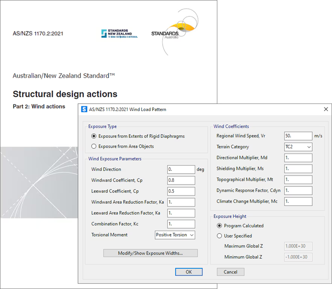
Task: Click the Wind Direction input field
Action: [181, 169]
